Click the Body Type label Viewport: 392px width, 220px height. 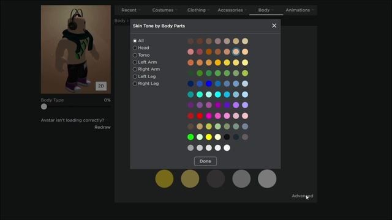point(52,100)
